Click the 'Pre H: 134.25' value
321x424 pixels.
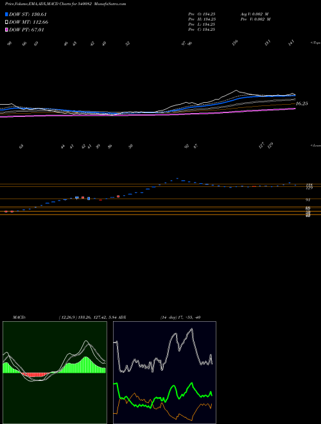point(202,19)
